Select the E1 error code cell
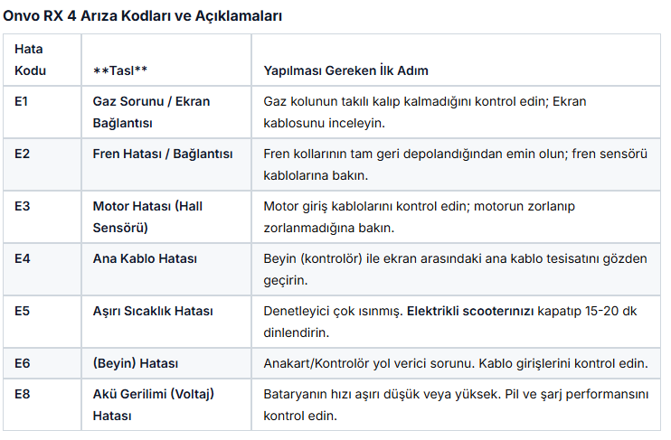671x440 pixels. 23,102
